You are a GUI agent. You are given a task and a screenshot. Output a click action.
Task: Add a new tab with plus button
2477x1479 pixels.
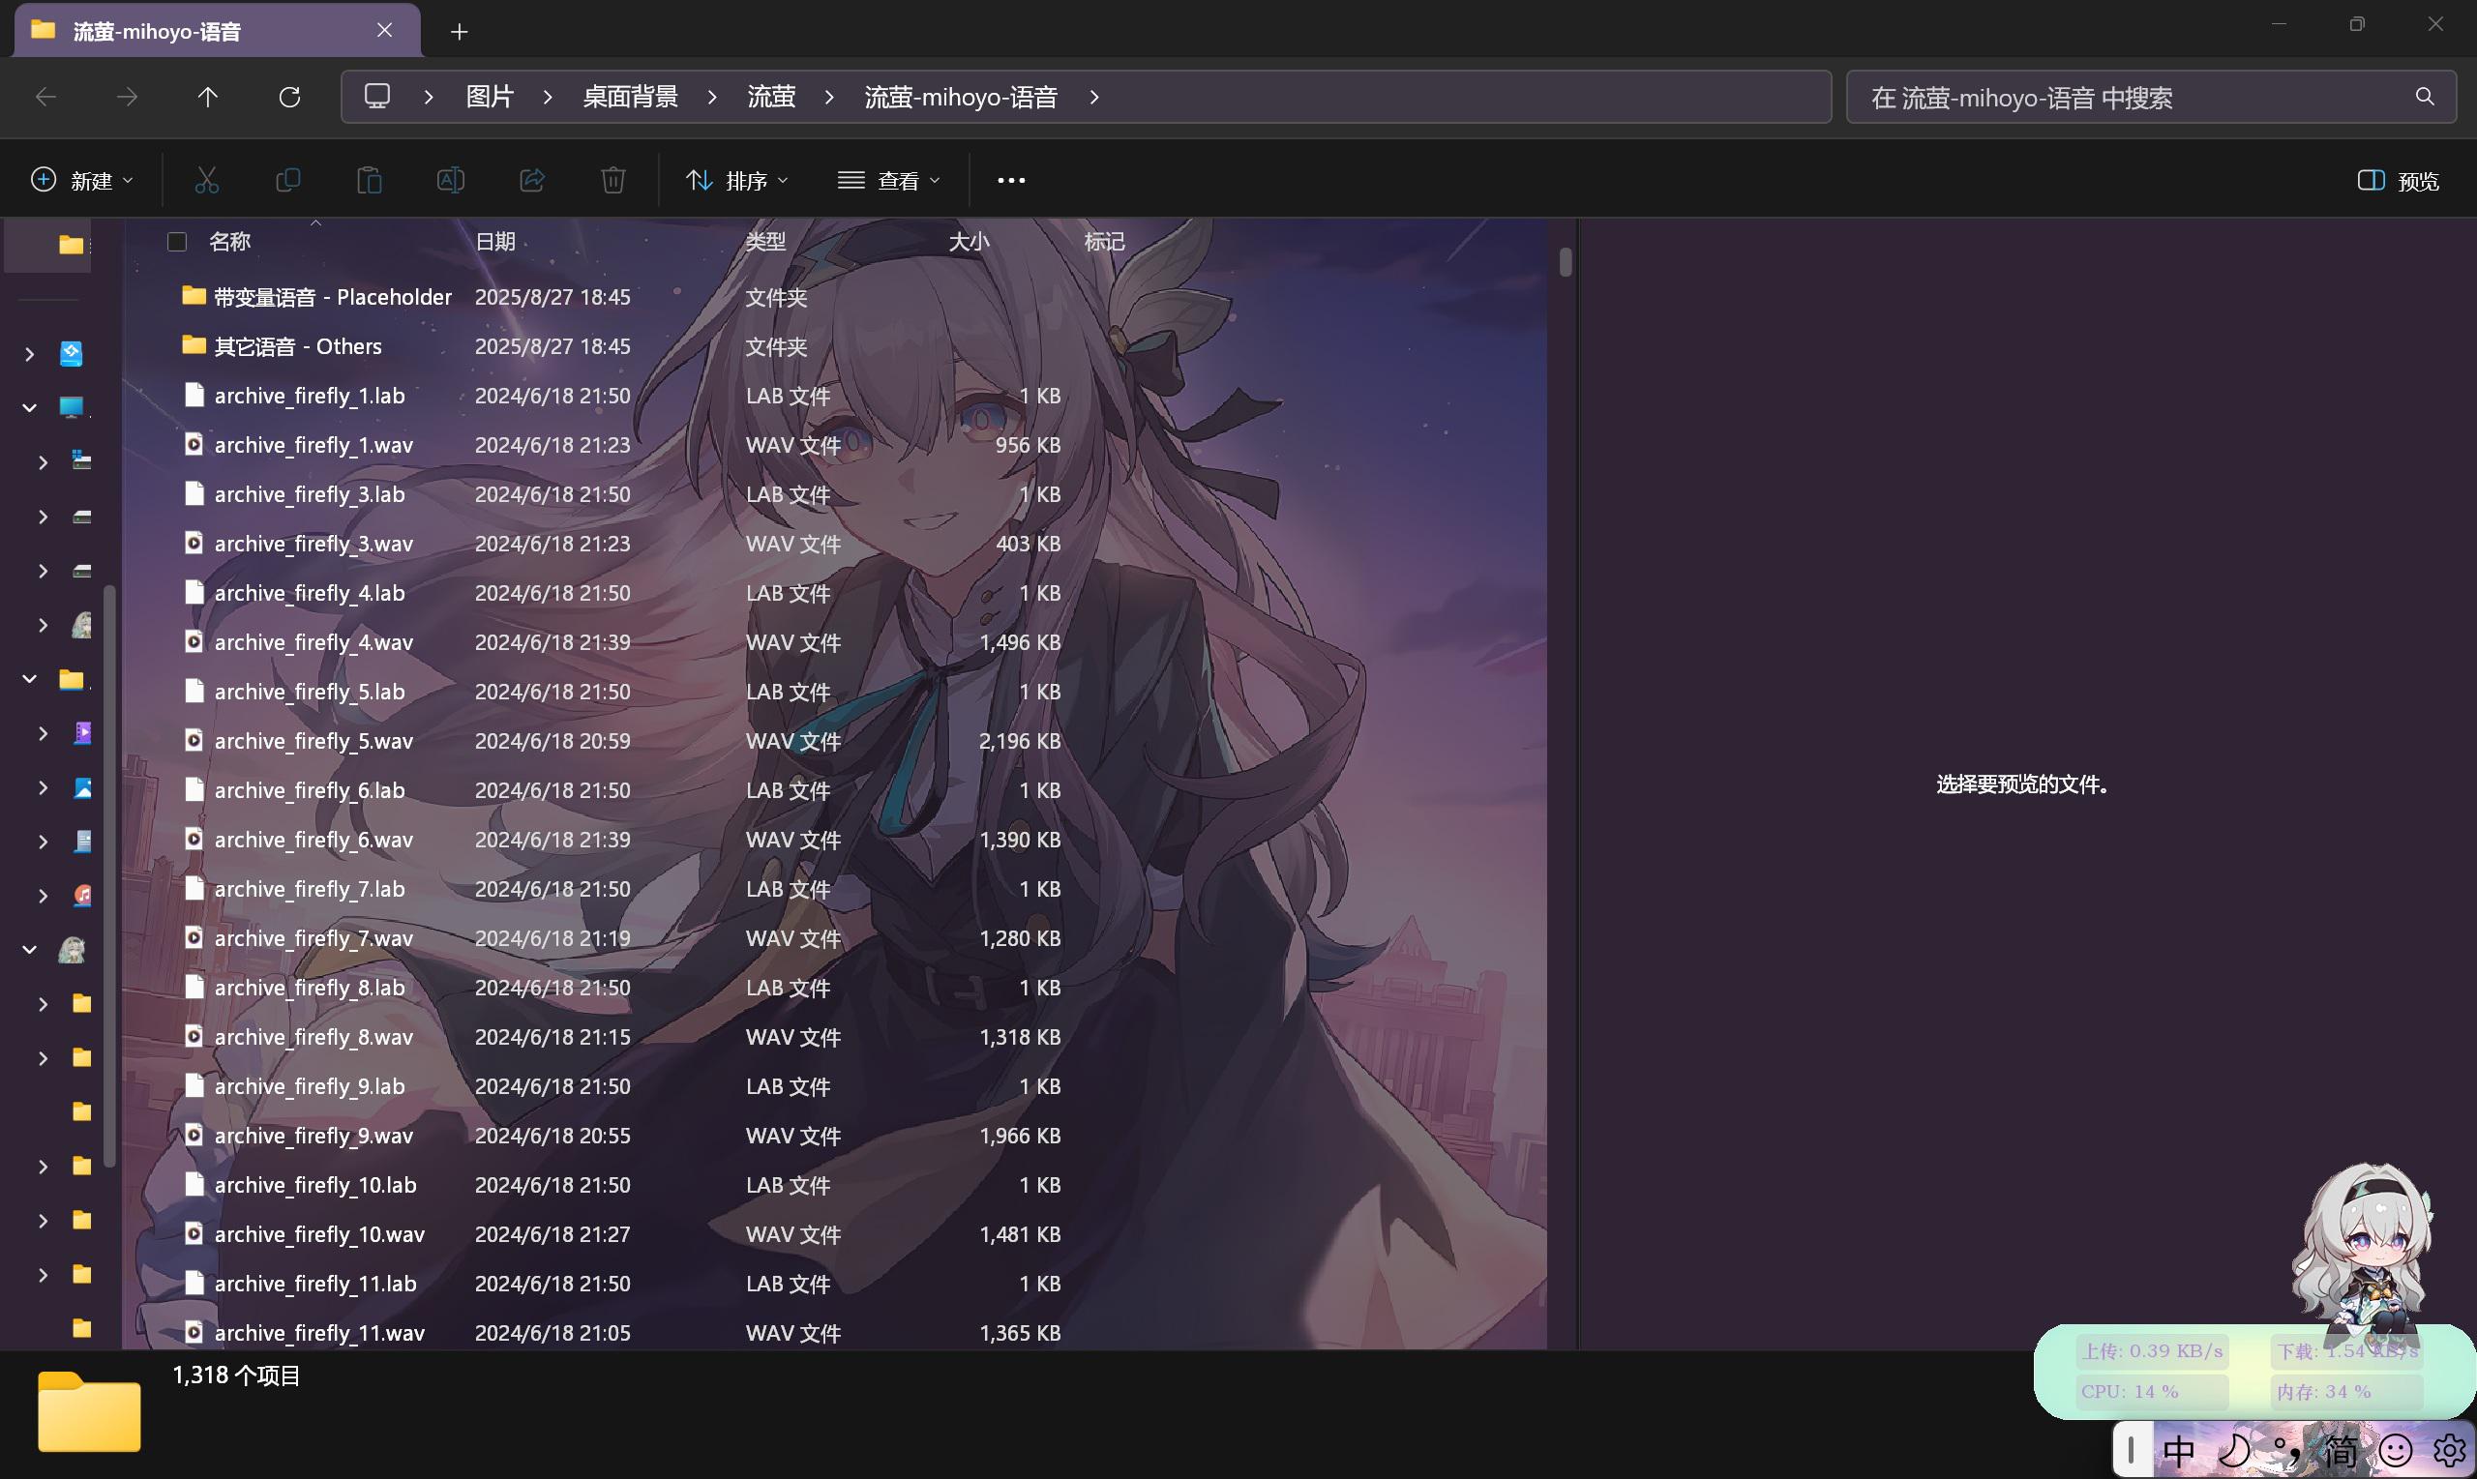click(x=459, y=32)
